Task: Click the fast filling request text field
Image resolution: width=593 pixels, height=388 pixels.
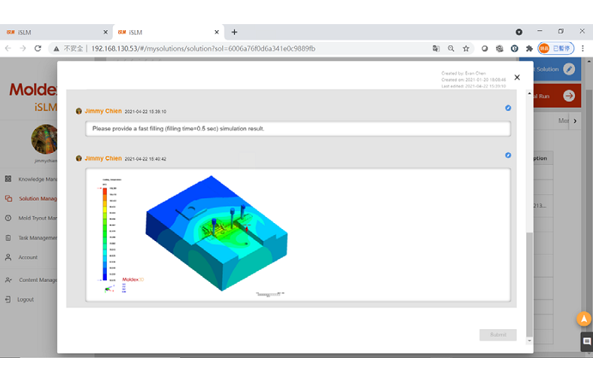Action: [298, 129]
